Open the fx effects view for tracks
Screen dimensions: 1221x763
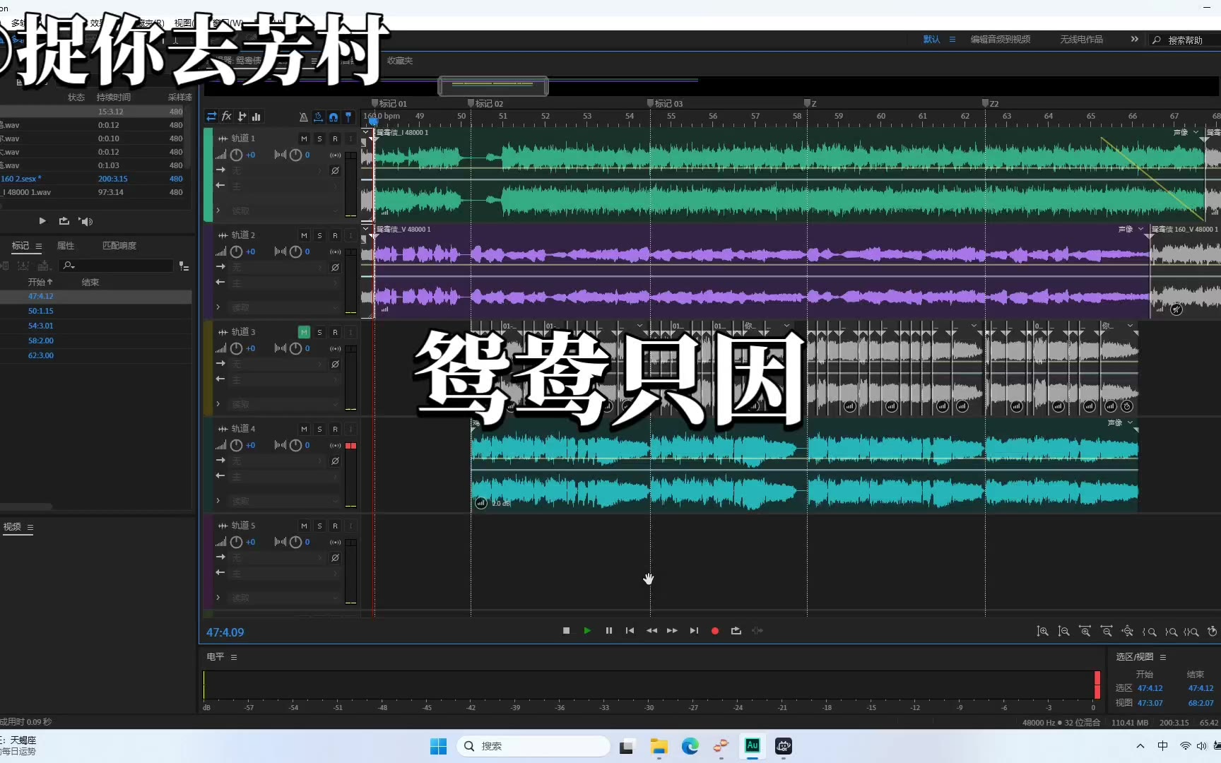point(227,117)
